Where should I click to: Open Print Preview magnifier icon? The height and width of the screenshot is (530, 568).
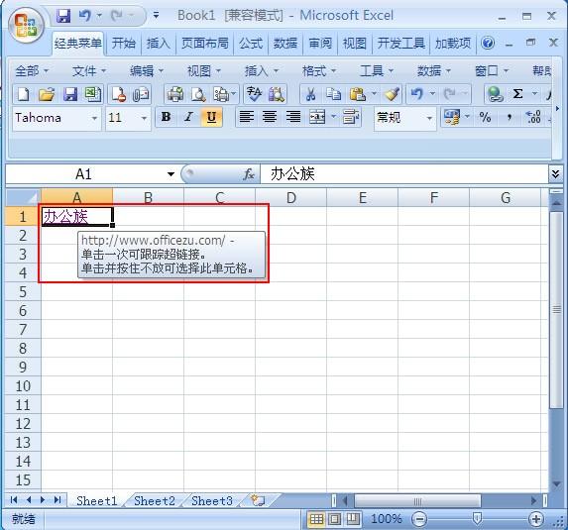198,94
